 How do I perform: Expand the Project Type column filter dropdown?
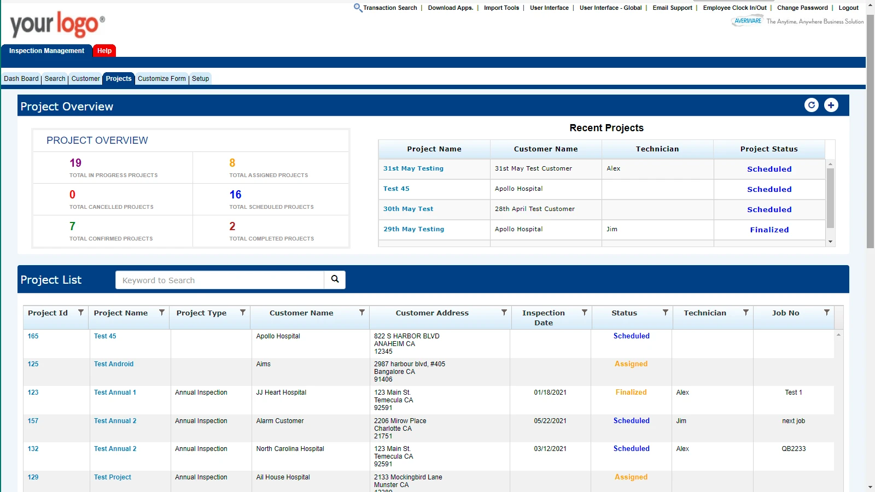pyautogui.click(x=243, y=313)
